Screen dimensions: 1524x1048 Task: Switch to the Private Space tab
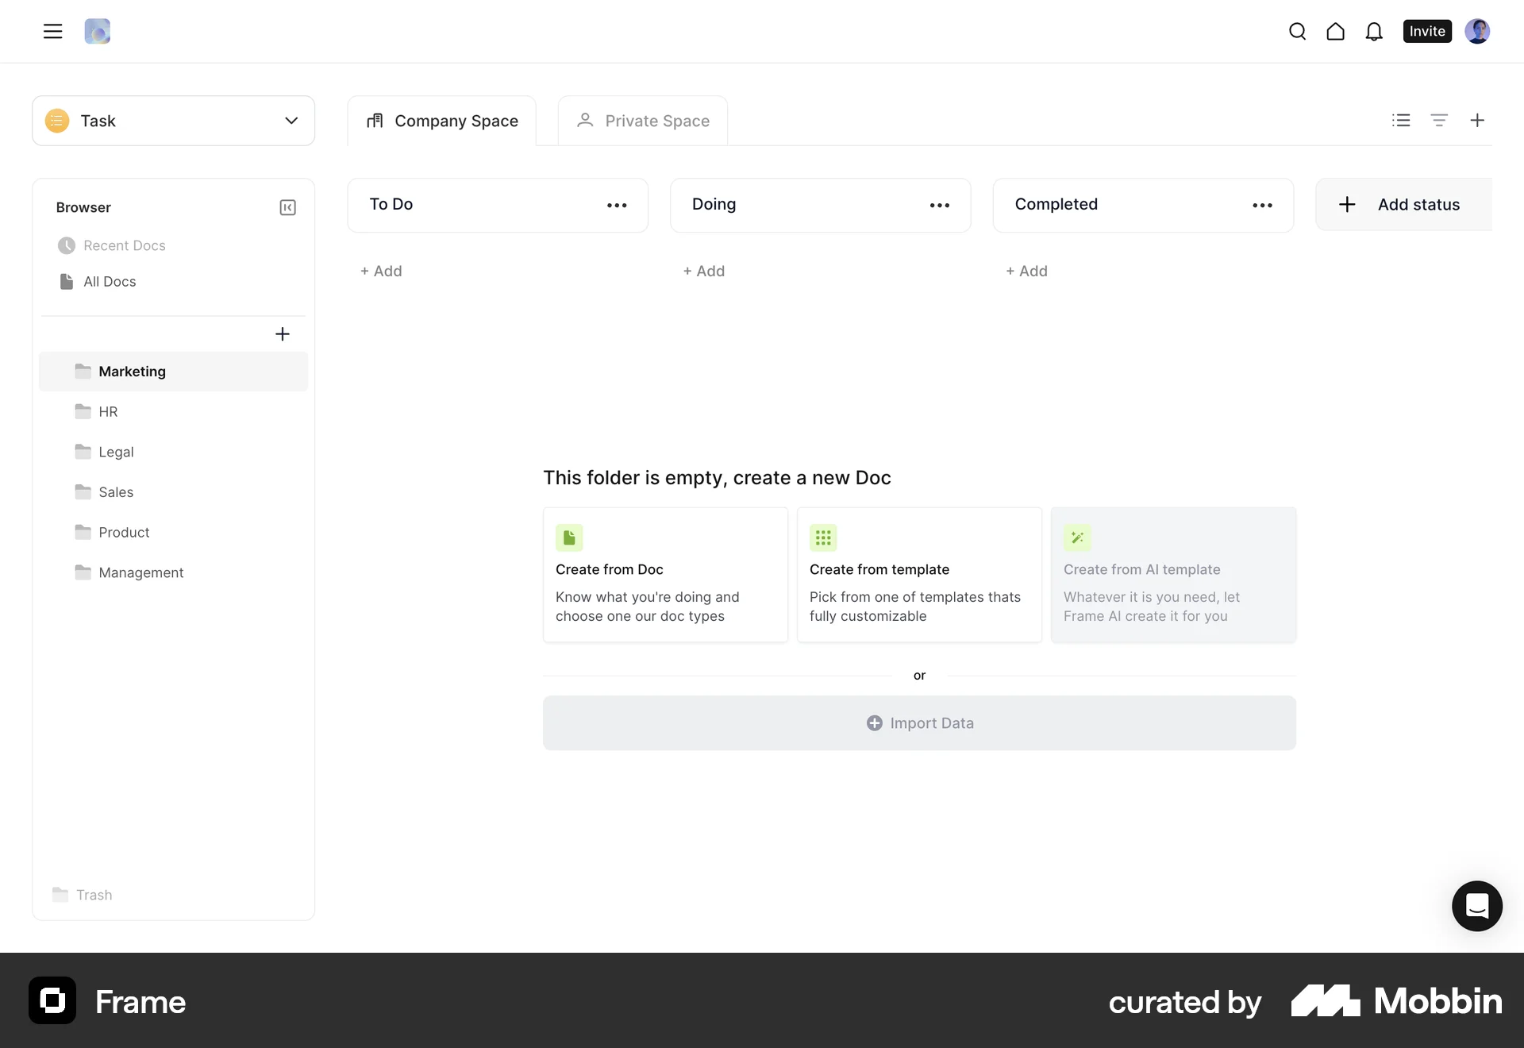click(x=642, y=121)
